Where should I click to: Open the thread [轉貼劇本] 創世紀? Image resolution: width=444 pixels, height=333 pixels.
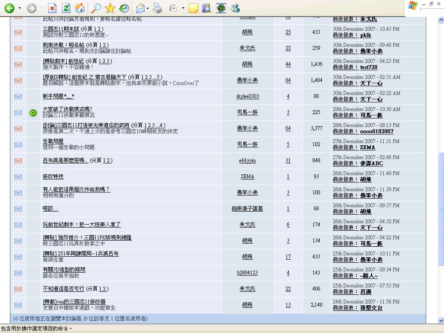tap(63, 61)
